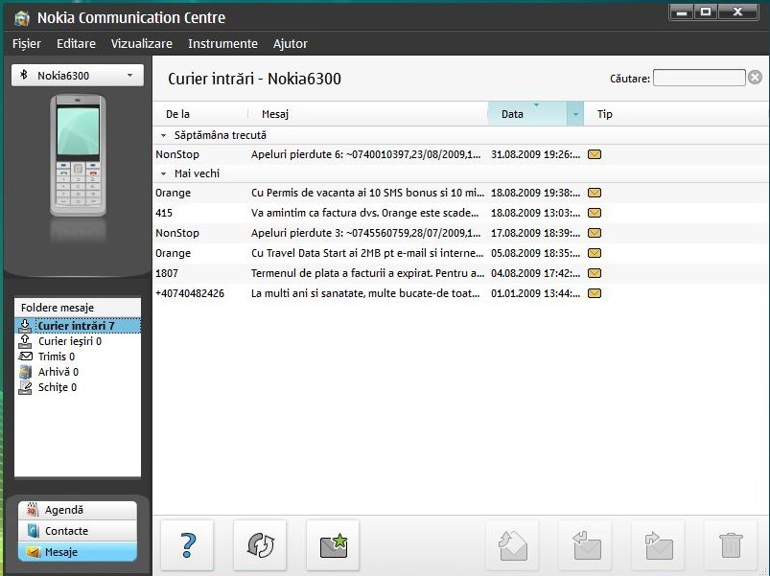Collapse the Săptămâna trecută group
The height and width of the screenshot is (576, 770).
point(164,135)
